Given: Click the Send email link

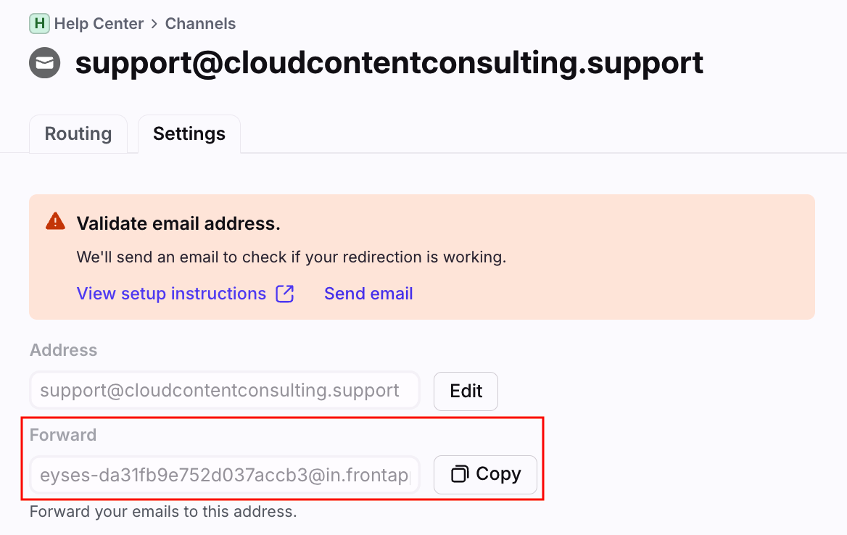Looking at the screenshot, I should click(x=368, y=294).
